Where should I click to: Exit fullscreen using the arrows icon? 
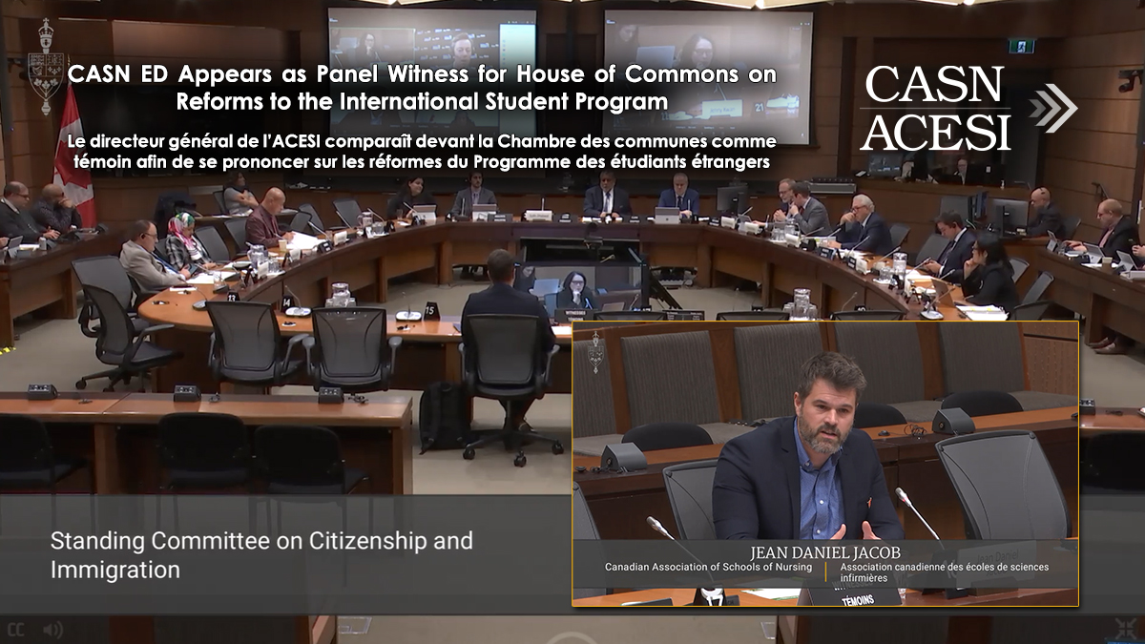click(x=1126, y=629)
